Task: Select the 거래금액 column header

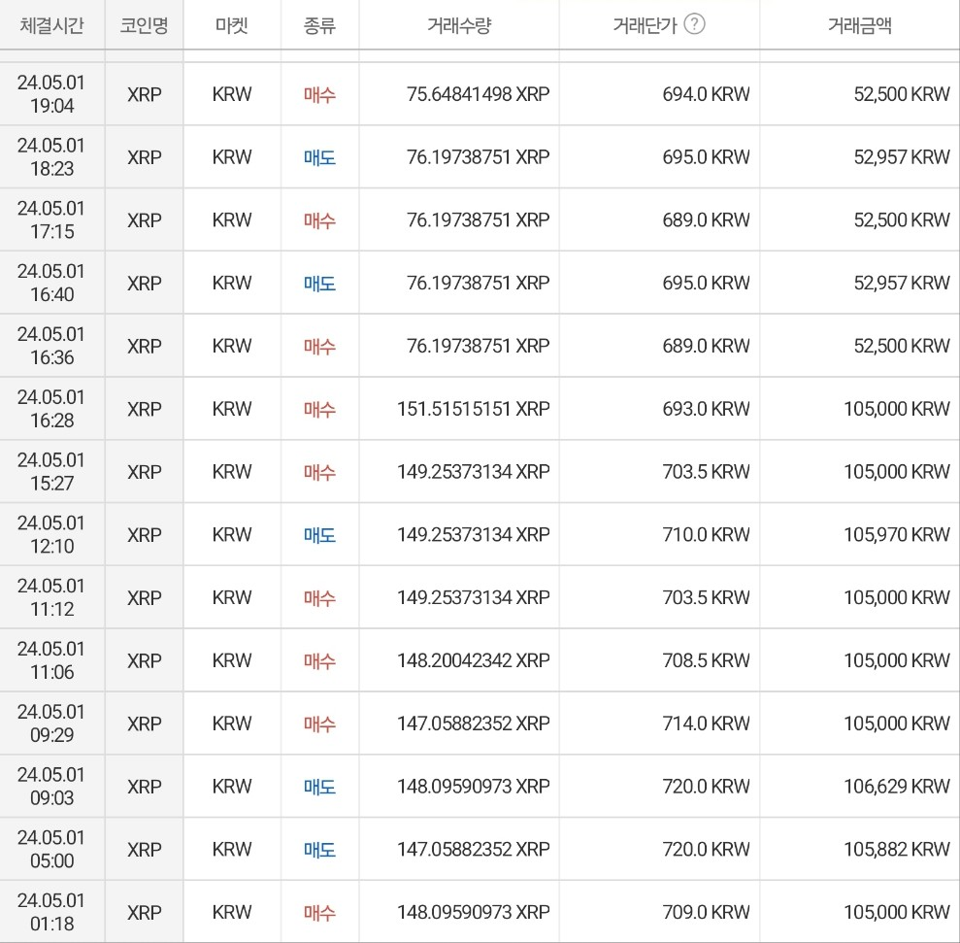Action: coord(860,25)
